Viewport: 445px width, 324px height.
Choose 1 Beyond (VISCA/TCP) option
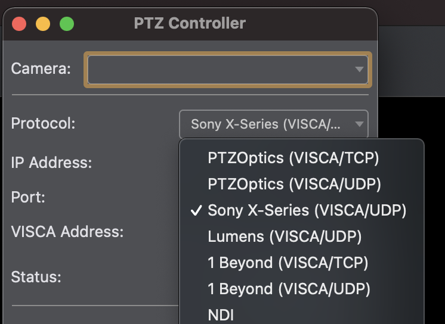[x=302, y=263]
